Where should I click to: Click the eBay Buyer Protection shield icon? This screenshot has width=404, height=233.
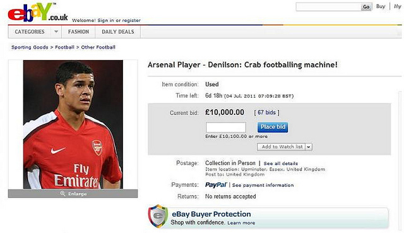(x=158, y=216)
